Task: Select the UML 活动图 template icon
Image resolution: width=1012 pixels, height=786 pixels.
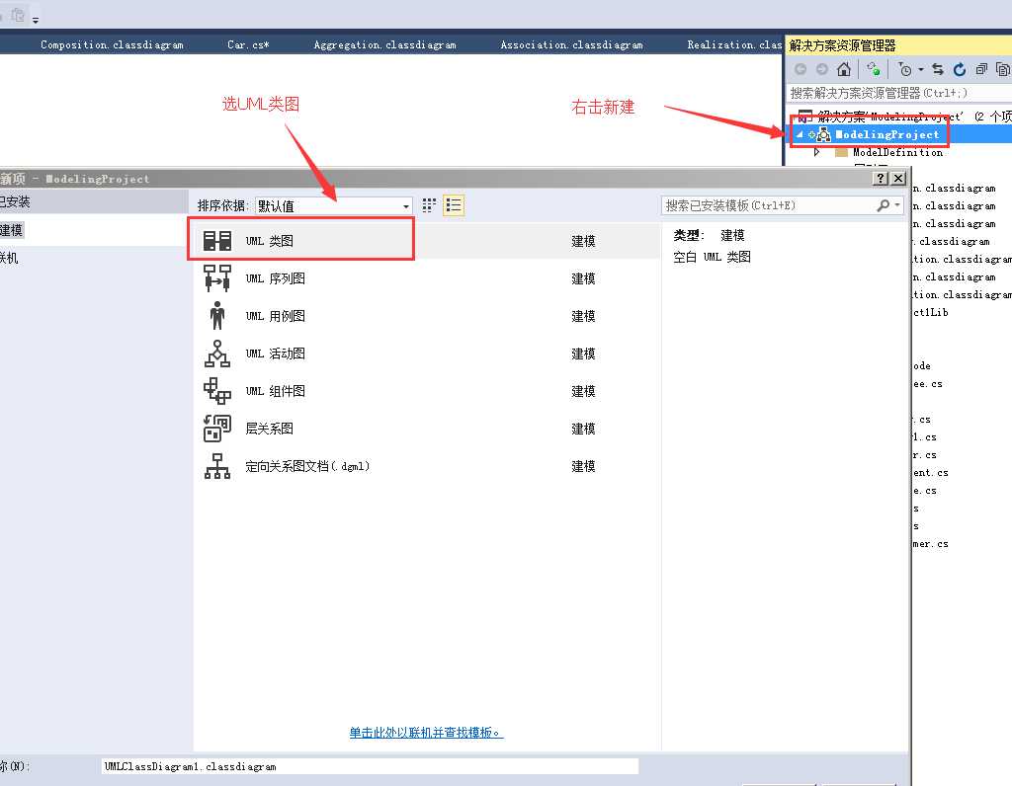Action: [x=216, y=354]
